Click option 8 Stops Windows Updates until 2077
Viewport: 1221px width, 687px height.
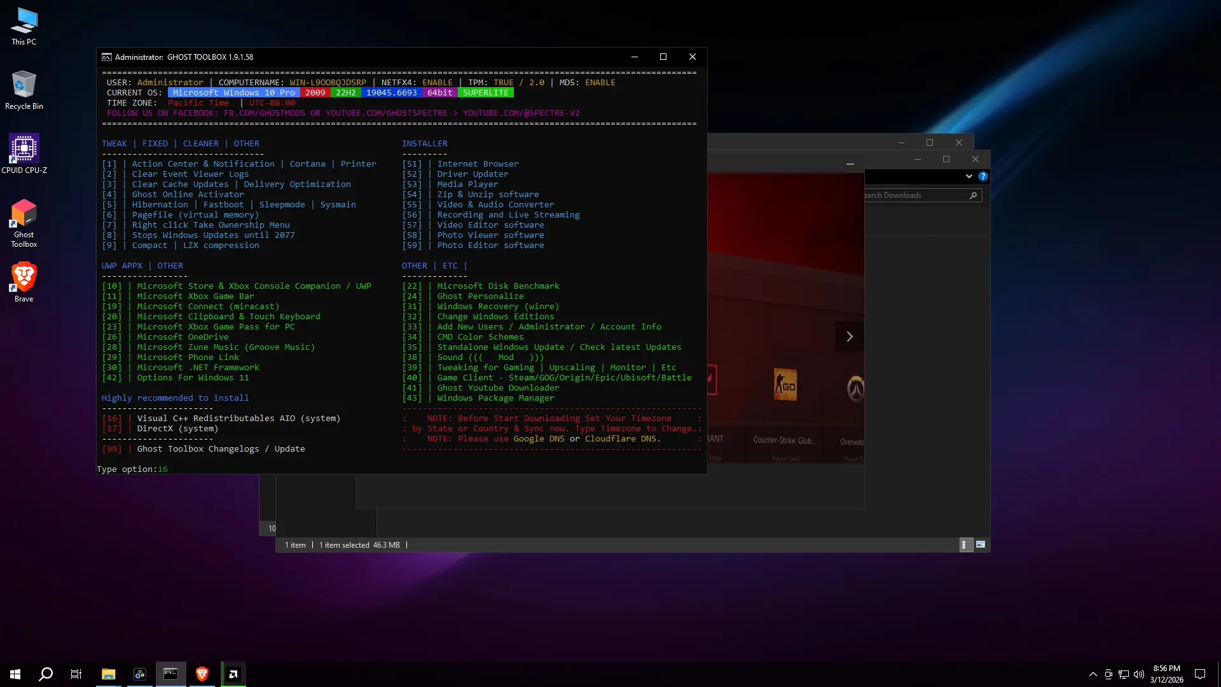pyautogui.click(x=198, y=235)
